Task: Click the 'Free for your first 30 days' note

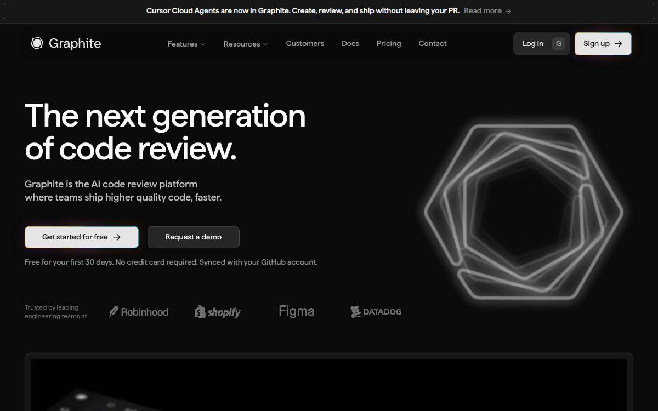Action: click(x=171, y=262)
